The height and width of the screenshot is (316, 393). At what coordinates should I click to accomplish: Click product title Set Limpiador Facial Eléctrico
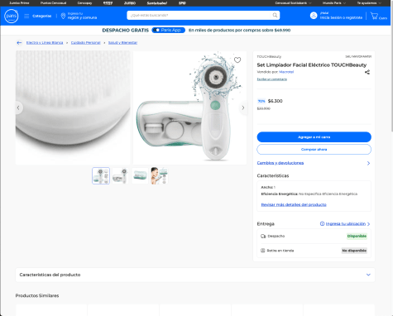pos(312,65)
